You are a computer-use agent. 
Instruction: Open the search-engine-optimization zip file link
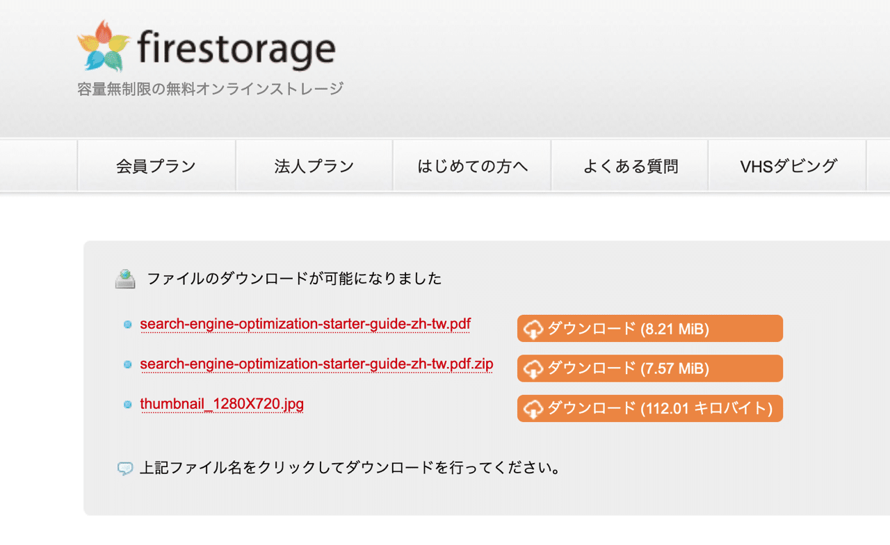click(x=316, y=364)
